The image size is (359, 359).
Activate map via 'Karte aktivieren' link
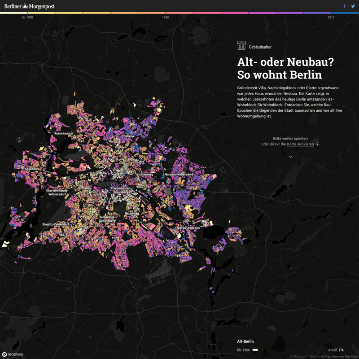point(300,144)
